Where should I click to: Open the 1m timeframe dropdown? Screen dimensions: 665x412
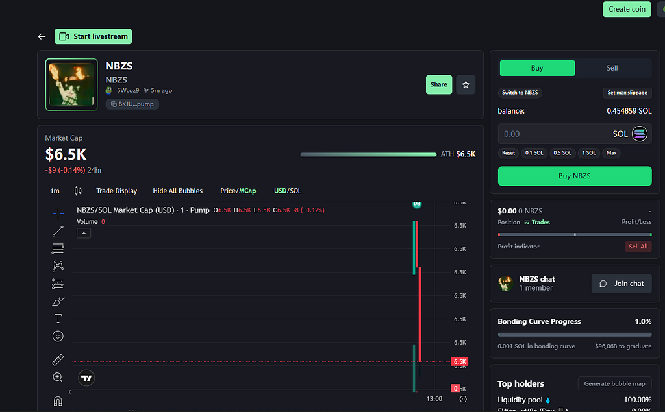coord(55,191)
